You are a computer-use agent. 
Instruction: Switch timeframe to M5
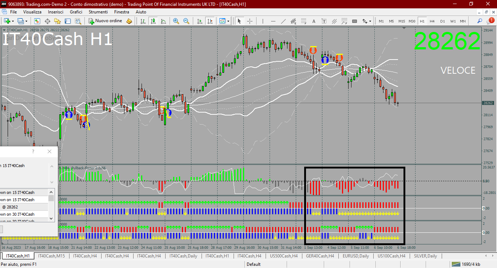[391, 21]
